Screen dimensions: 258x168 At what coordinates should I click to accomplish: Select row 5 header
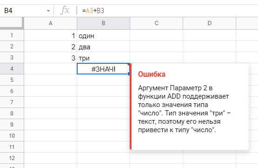coord(12,80)
